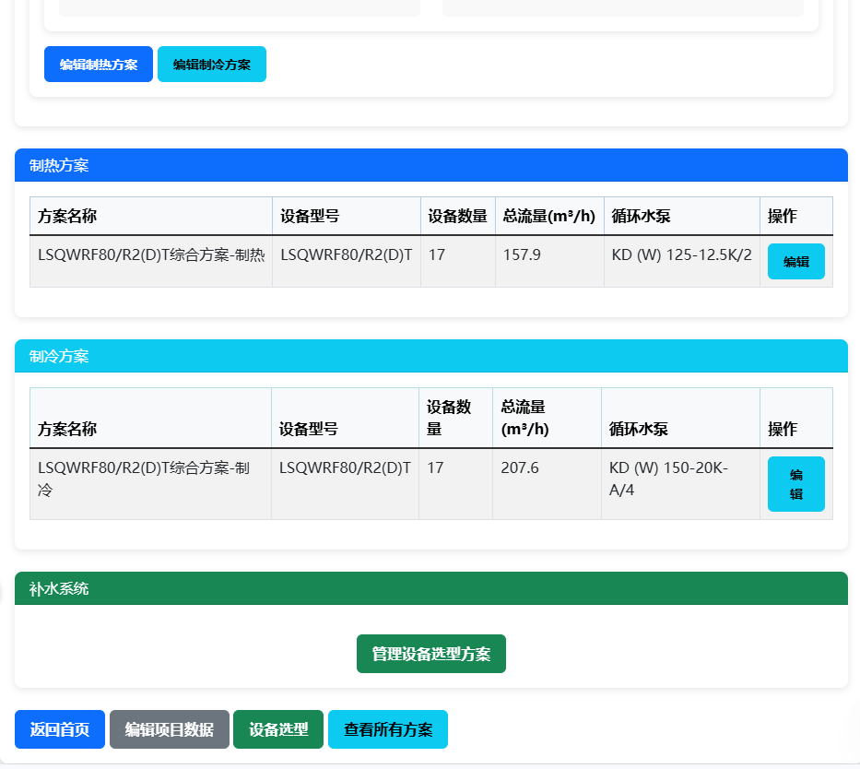
Task: Edit the heating plan row 编辑 button
Action: coord(795,262)
